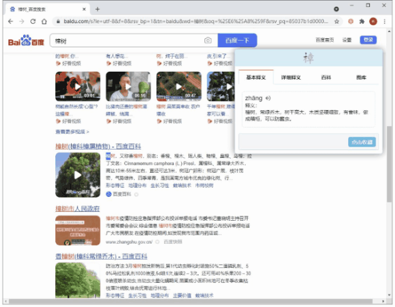Screen dimensions: 395x307
Task: Click the Baidu logo
Action: [x=25, y=41]
